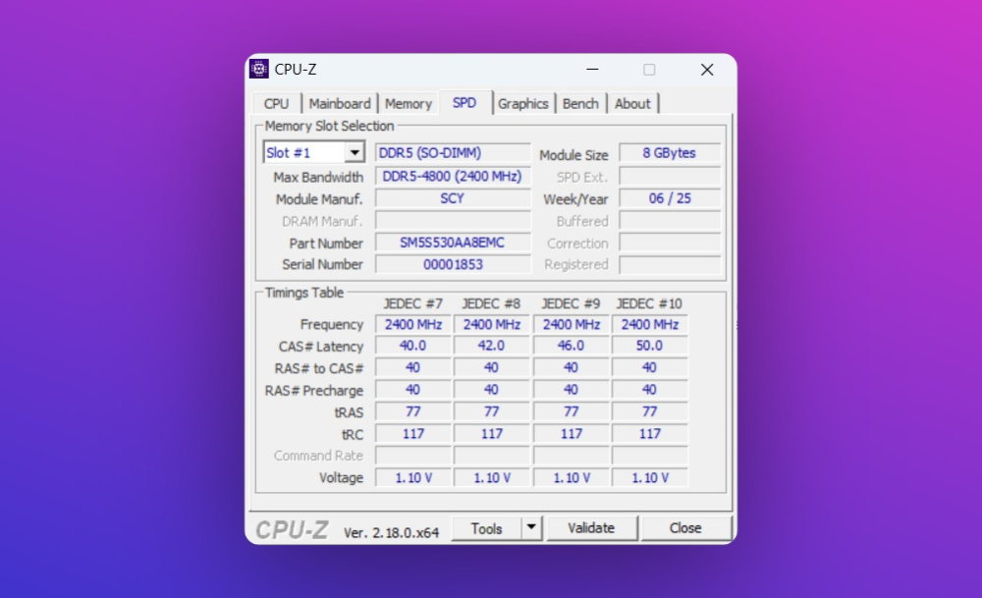Click the CPU-Z app icon in title bar
Image resolution: width=982 pixels, height=598 pixels.
[x=258, y=69]
